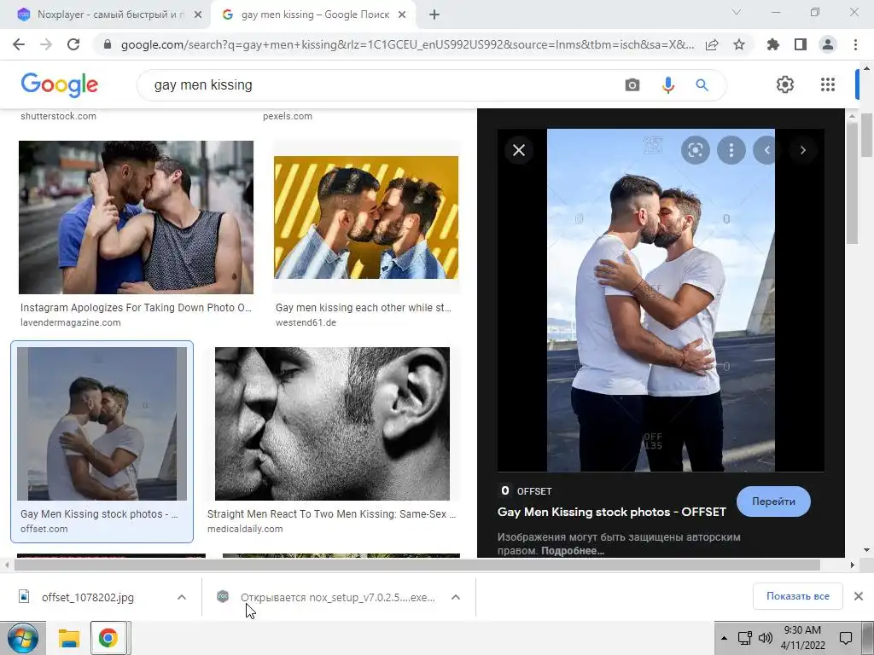Close the image preview panel

point(519,150)
